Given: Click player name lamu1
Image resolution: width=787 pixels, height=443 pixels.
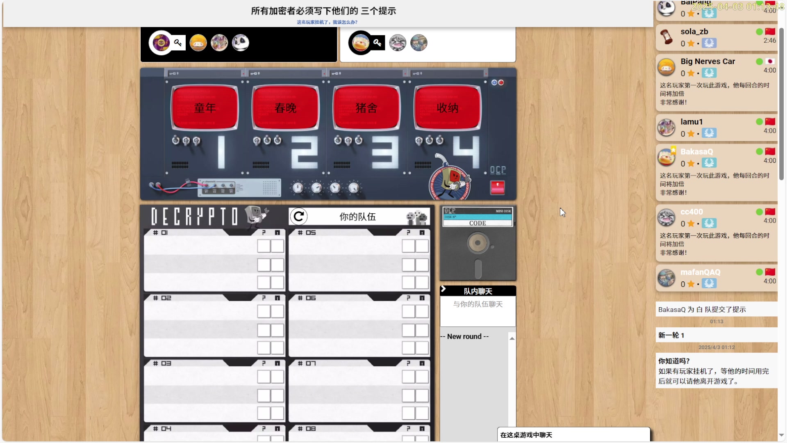Looking at the screenshot, I should 691,122.
